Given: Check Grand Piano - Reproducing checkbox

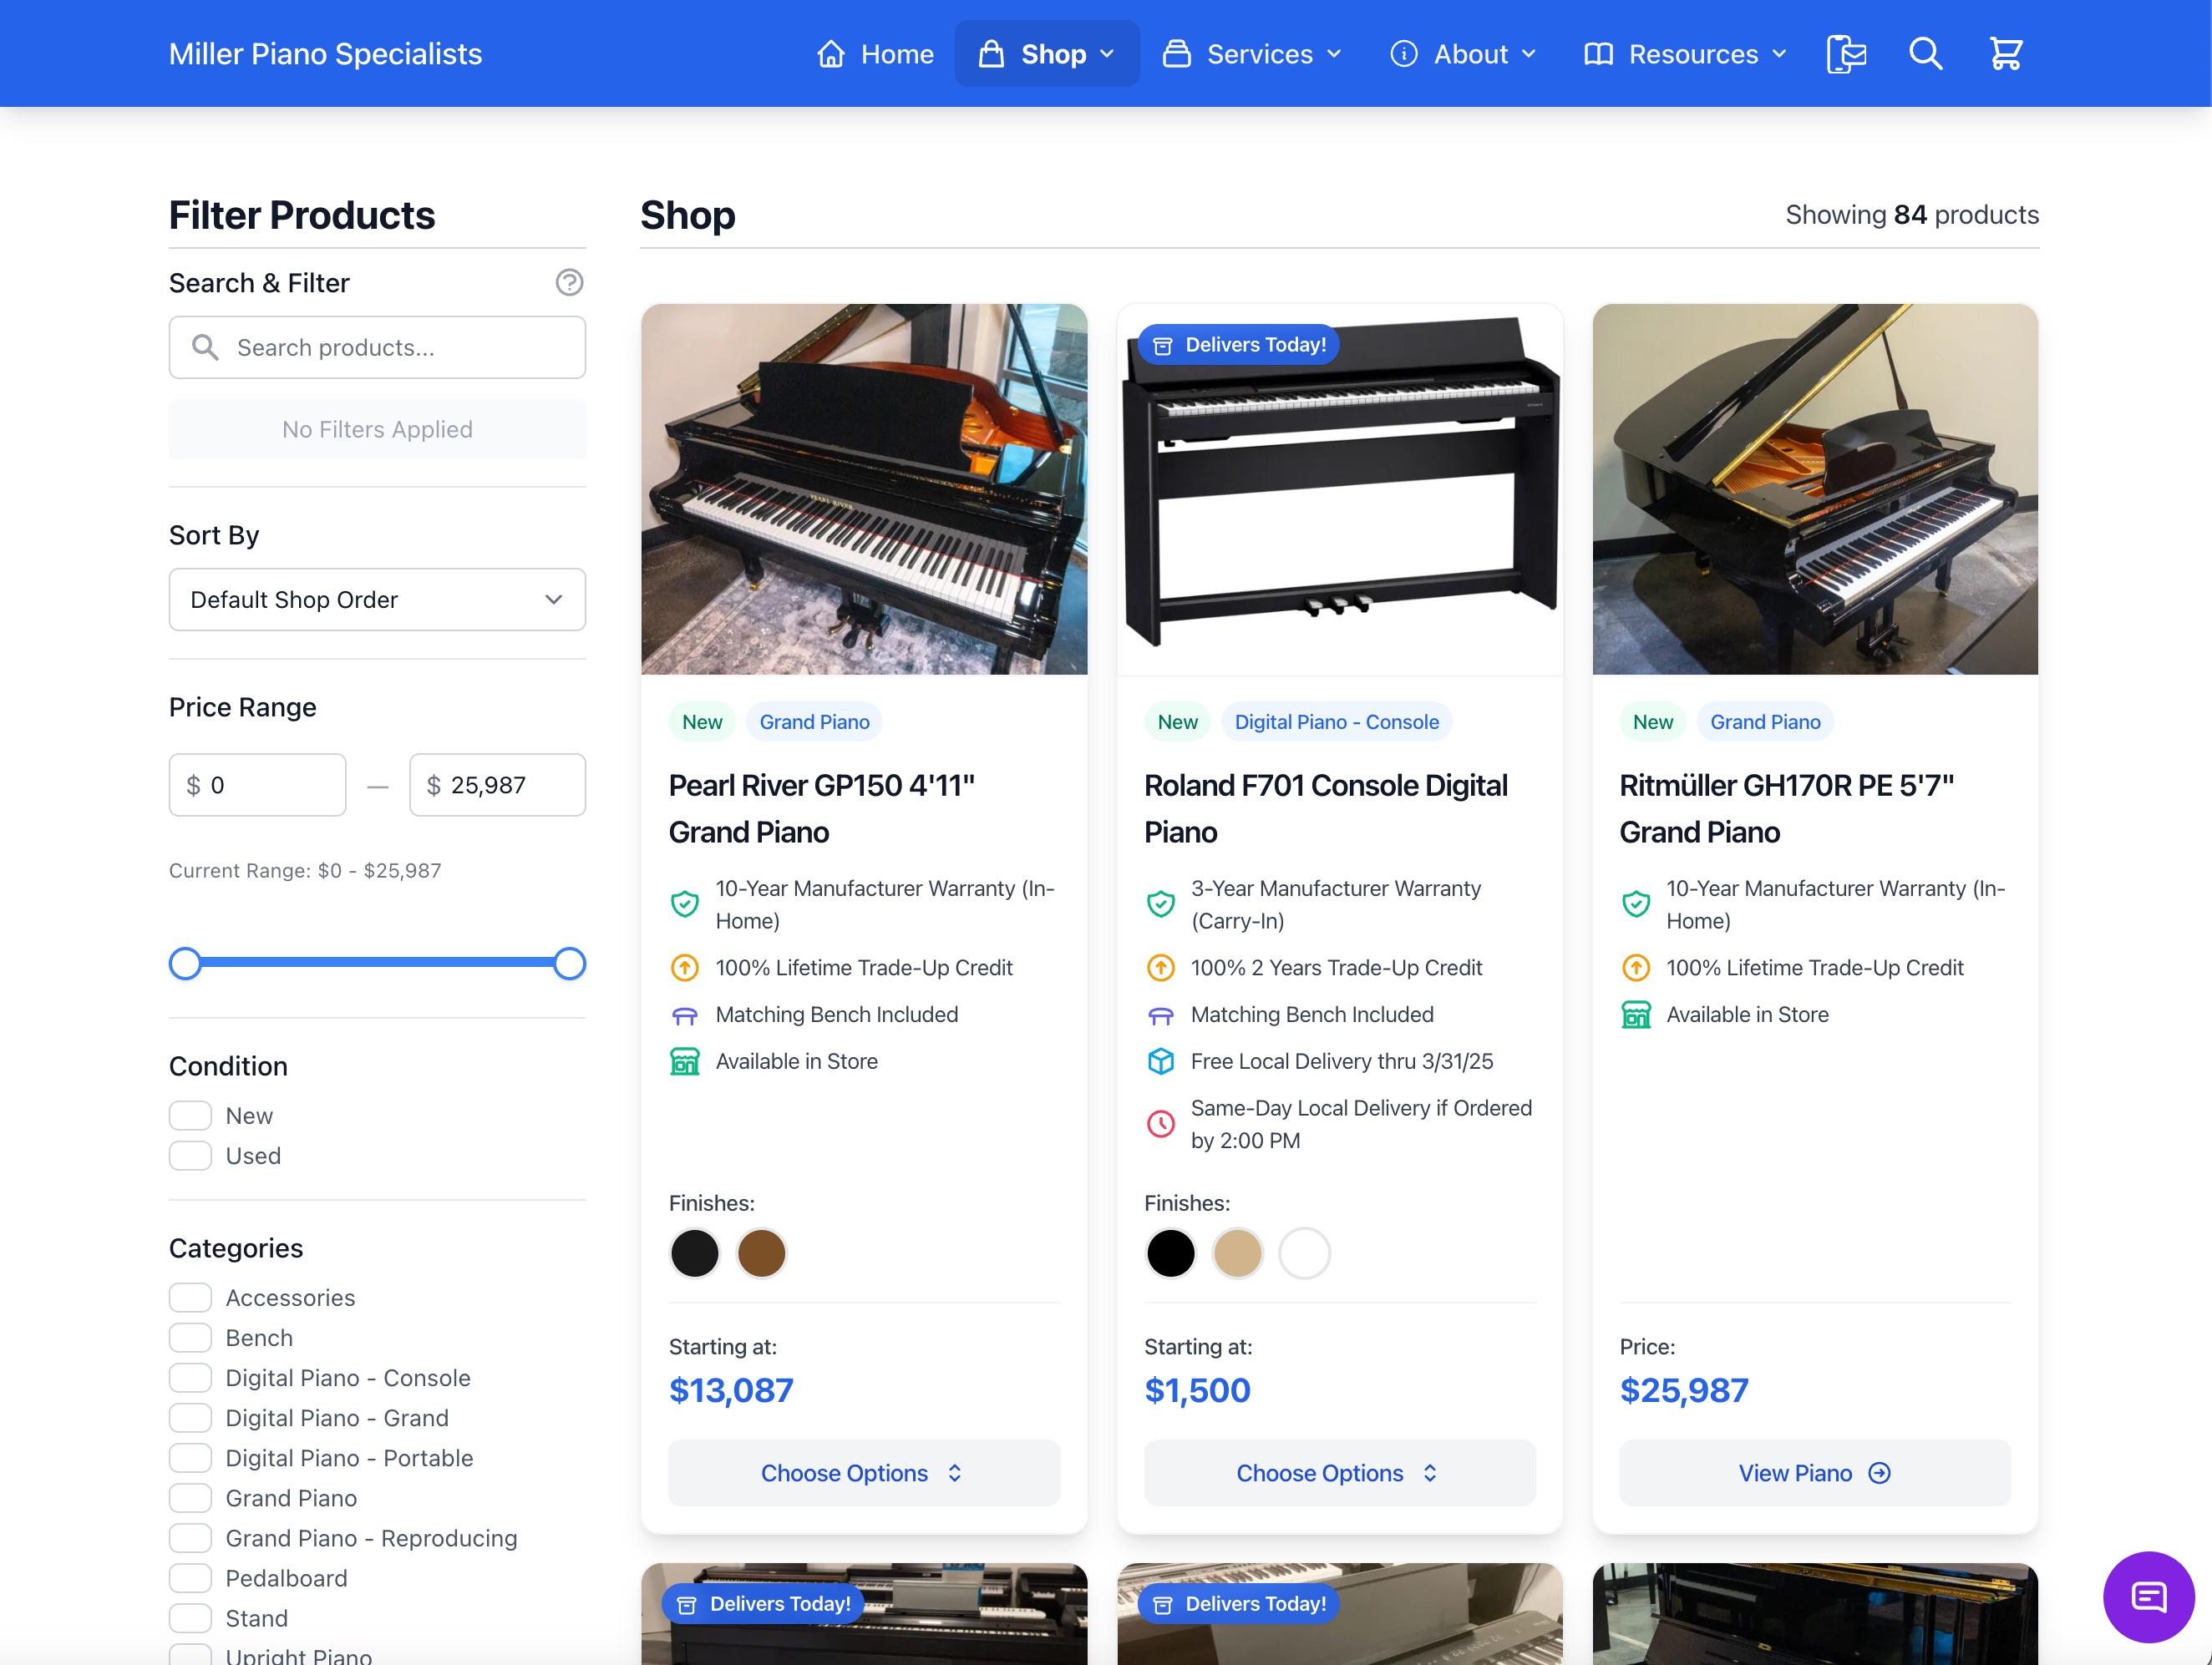Looking at the screenshot, I should pyautogui.click(x=190, y=1537).
